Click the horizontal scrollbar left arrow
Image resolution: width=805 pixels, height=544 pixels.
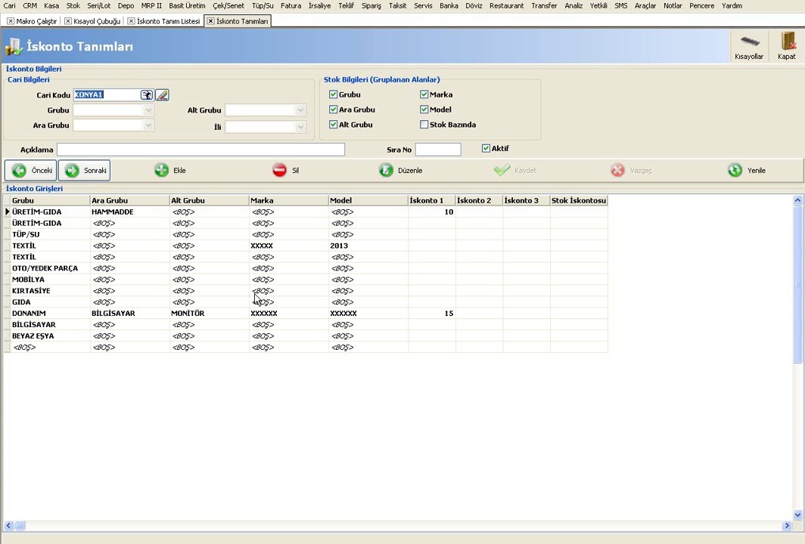(x=8, y=526)
